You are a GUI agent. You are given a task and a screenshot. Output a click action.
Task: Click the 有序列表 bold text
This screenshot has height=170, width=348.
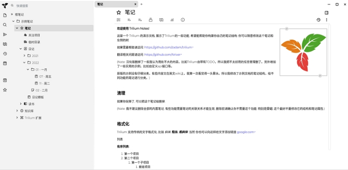(x=123, y=146)
